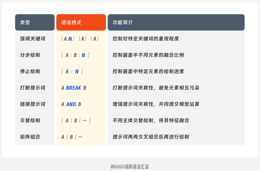
Task: Click the 类型 column header
Action: pos(25,22)
